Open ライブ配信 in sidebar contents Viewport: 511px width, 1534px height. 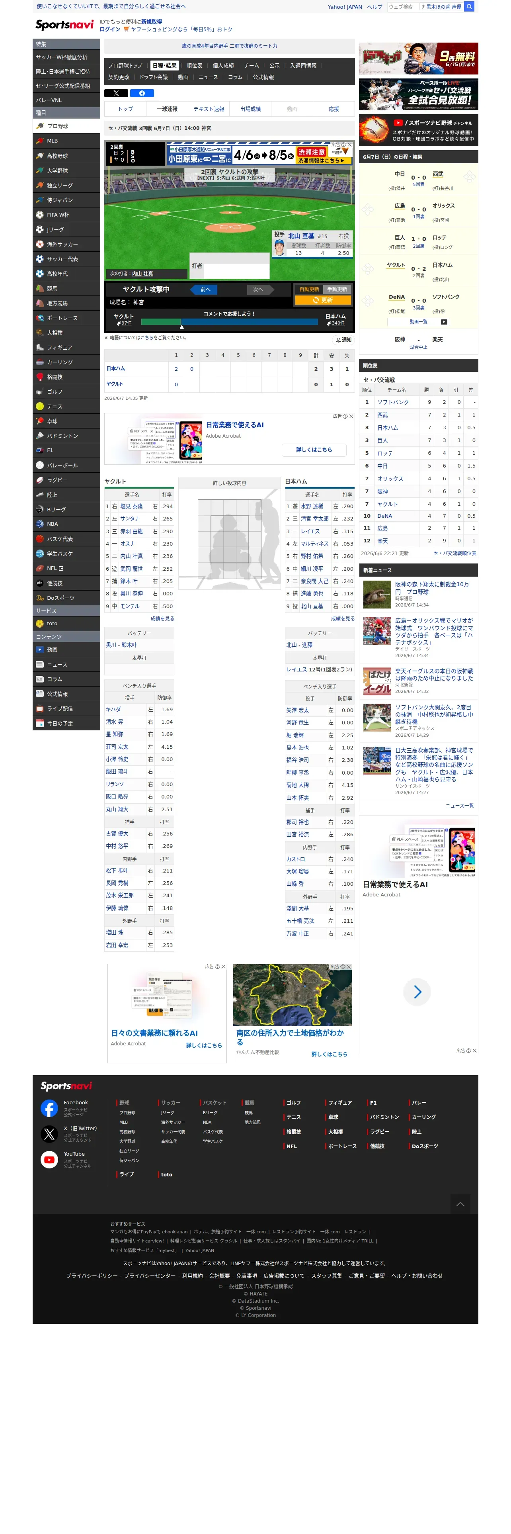66,708
